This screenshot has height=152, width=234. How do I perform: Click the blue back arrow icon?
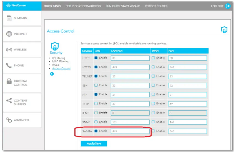pyautogui.click(x=52, y=74)
